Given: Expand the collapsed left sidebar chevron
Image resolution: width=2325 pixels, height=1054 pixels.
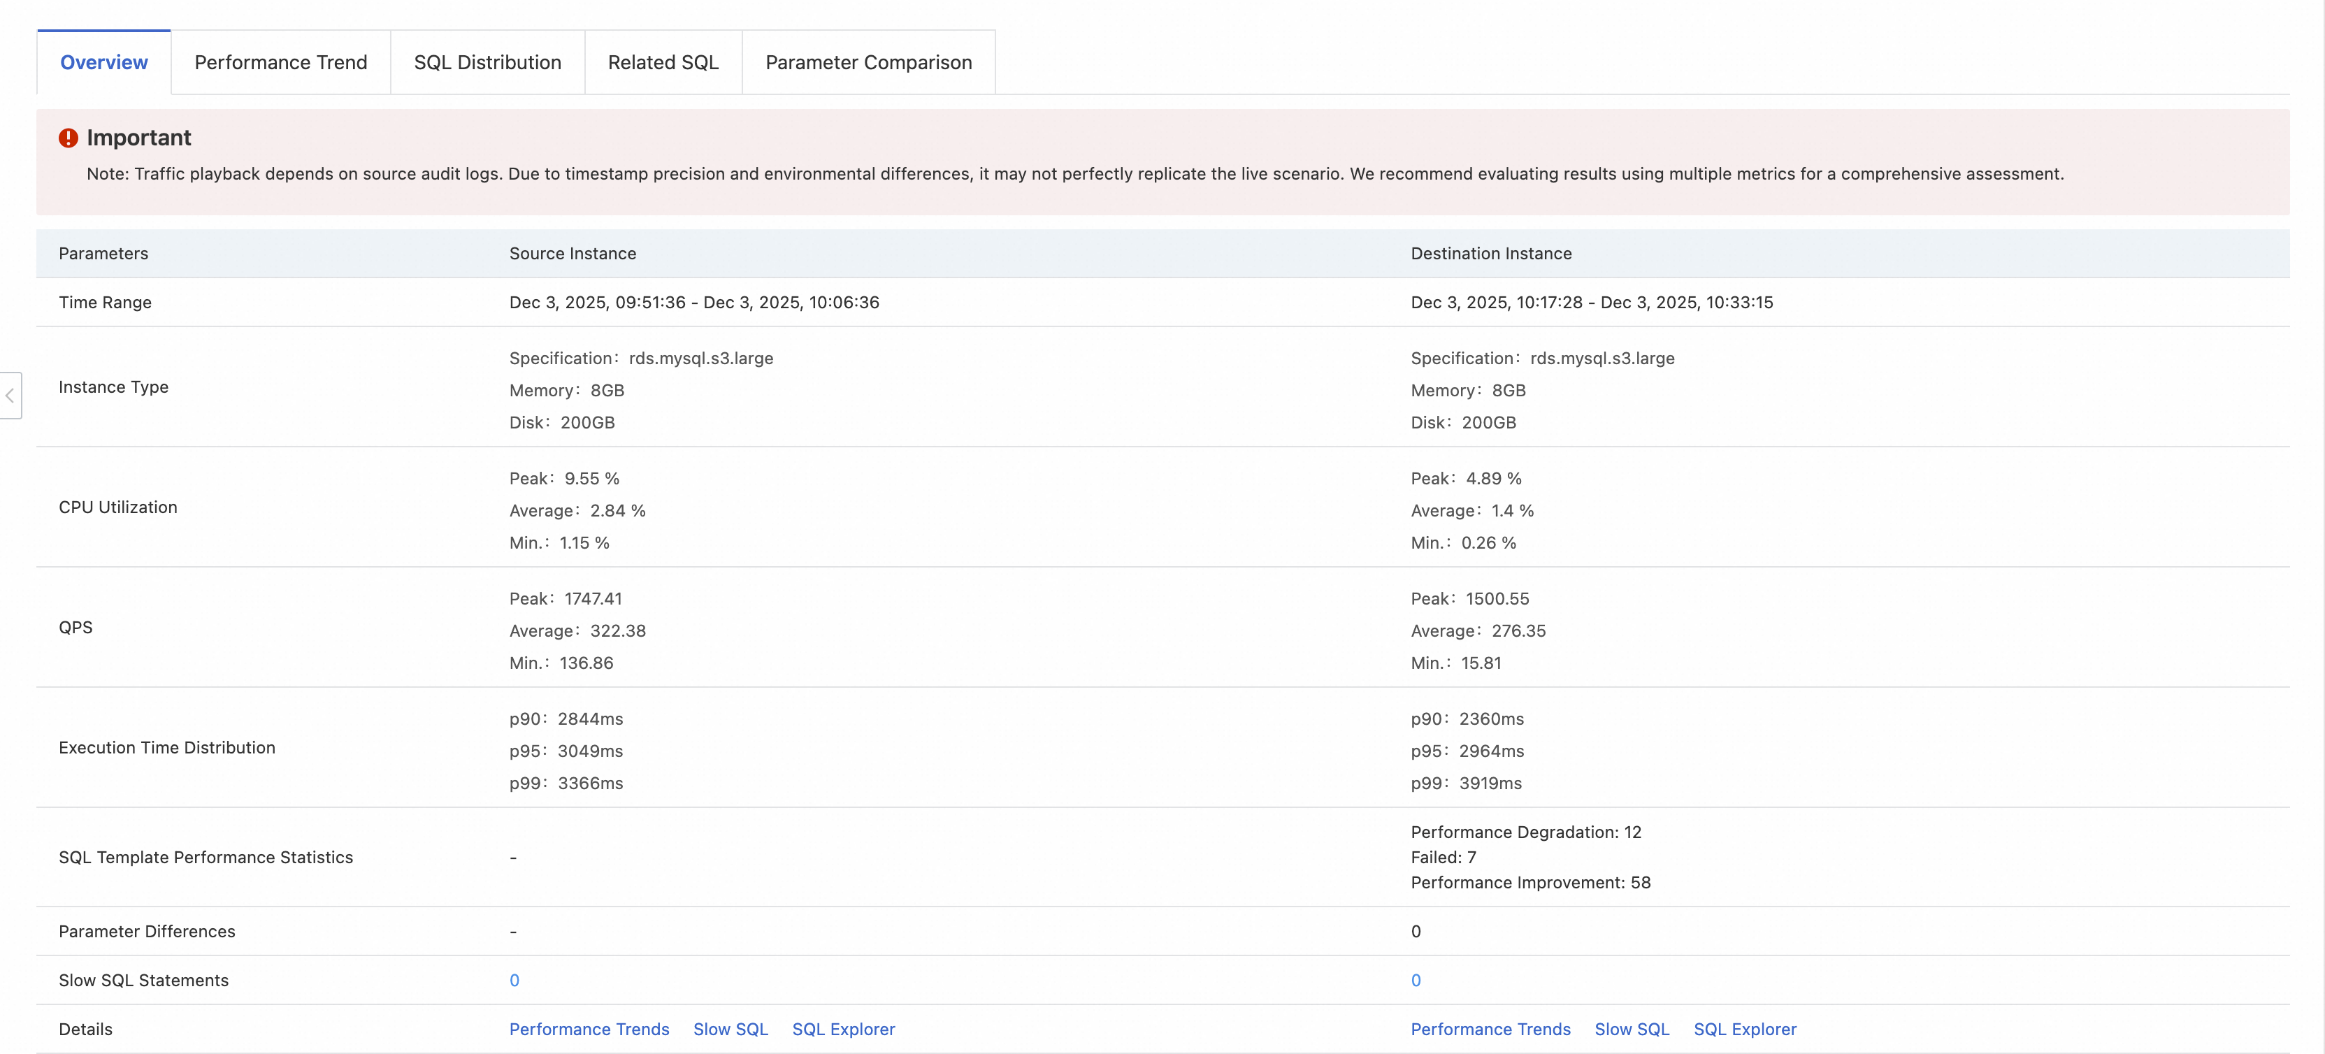Looking at the screenshot, I should (x=10, y=396).
